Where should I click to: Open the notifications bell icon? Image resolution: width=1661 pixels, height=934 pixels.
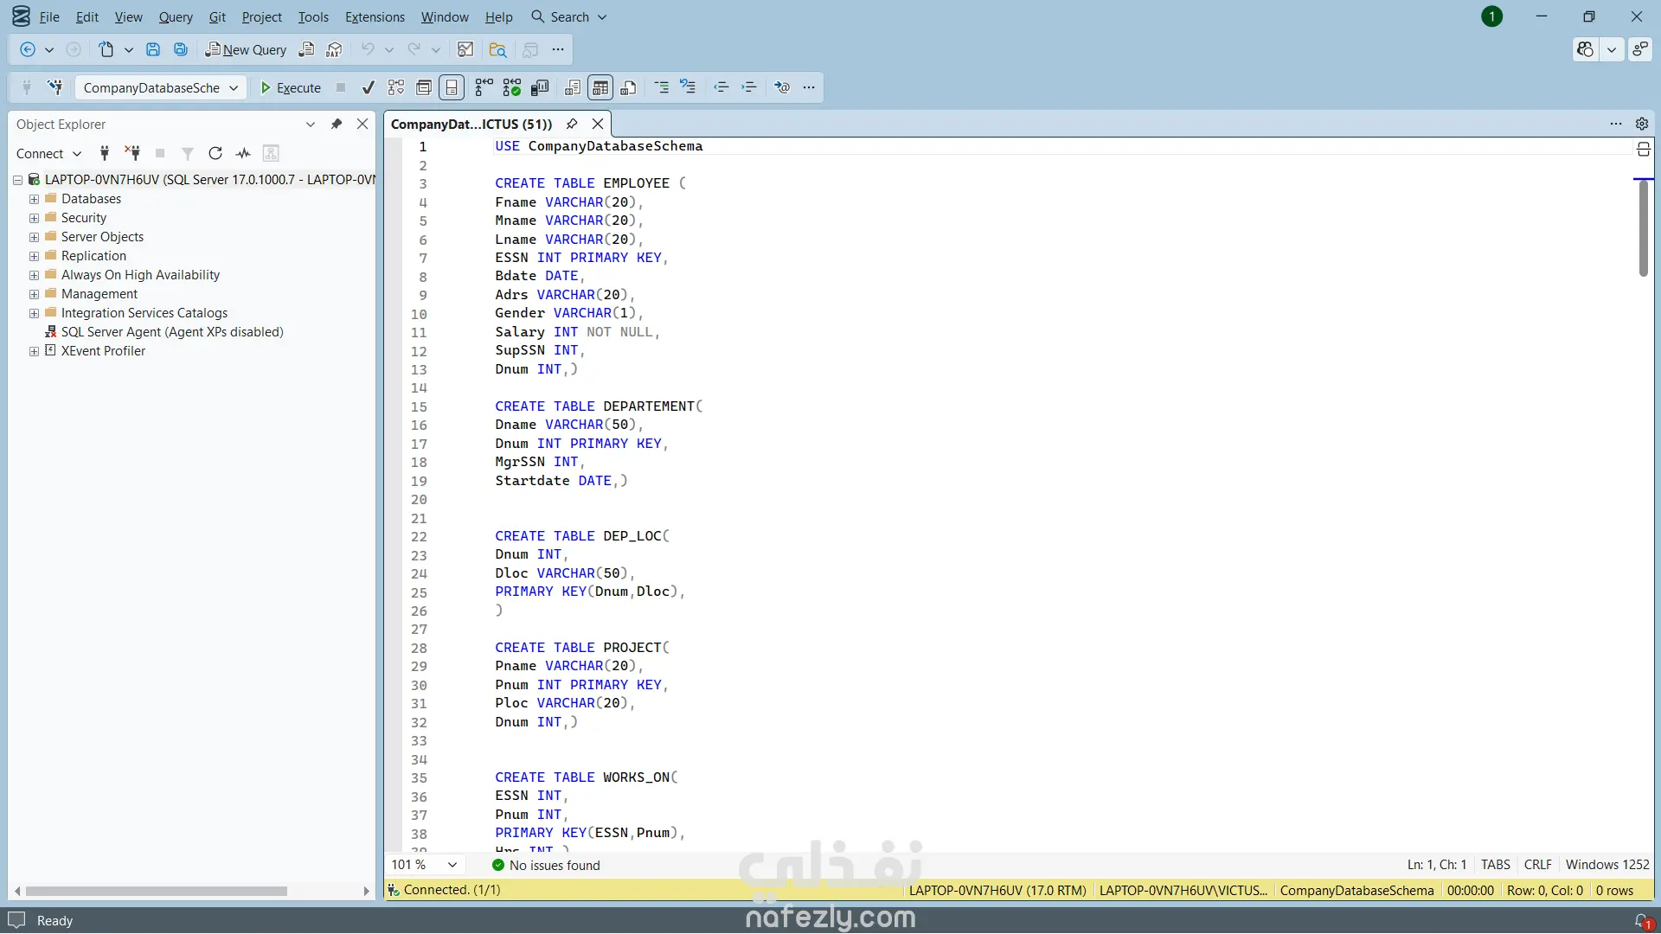click(x=1643, y=921)
